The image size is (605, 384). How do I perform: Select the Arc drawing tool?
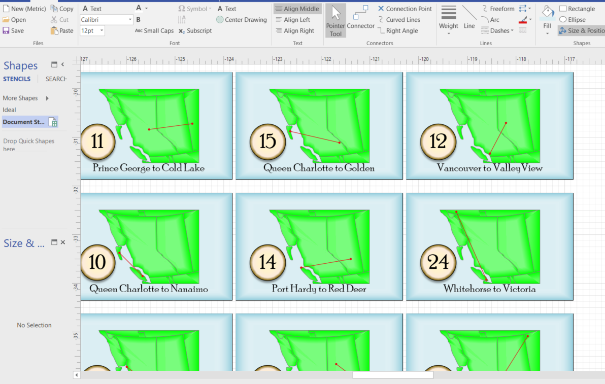tap(490, 20)
